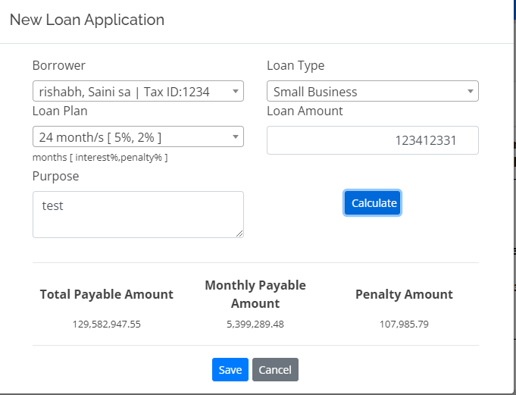Viewport: 516px width, 395px height.
Task: Click the Purpose label
Action: click(x=55, y=176)
